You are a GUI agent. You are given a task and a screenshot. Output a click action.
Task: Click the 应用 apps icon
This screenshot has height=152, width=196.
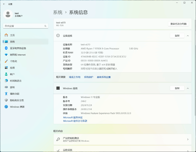6,68
